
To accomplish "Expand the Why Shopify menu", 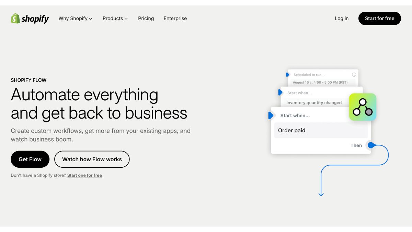I will pyautogui.click(x=76, y=19).
